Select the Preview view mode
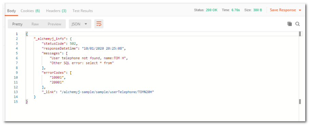 click(x=54, y=24)
